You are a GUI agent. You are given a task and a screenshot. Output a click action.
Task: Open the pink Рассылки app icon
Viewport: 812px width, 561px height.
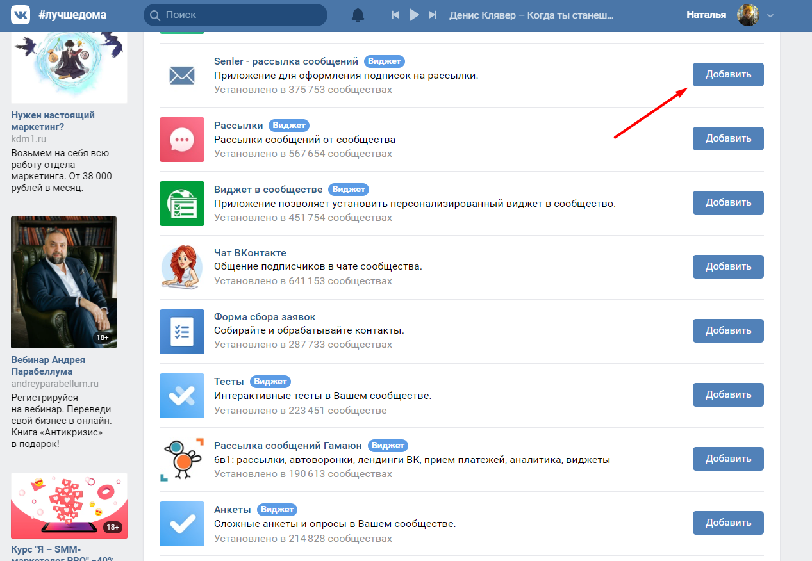[x=182, y=140]
